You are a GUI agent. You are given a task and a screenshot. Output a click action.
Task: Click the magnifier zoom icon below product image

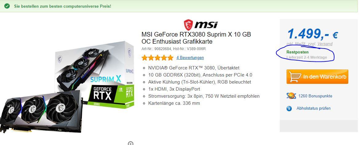tap(130, 143)
